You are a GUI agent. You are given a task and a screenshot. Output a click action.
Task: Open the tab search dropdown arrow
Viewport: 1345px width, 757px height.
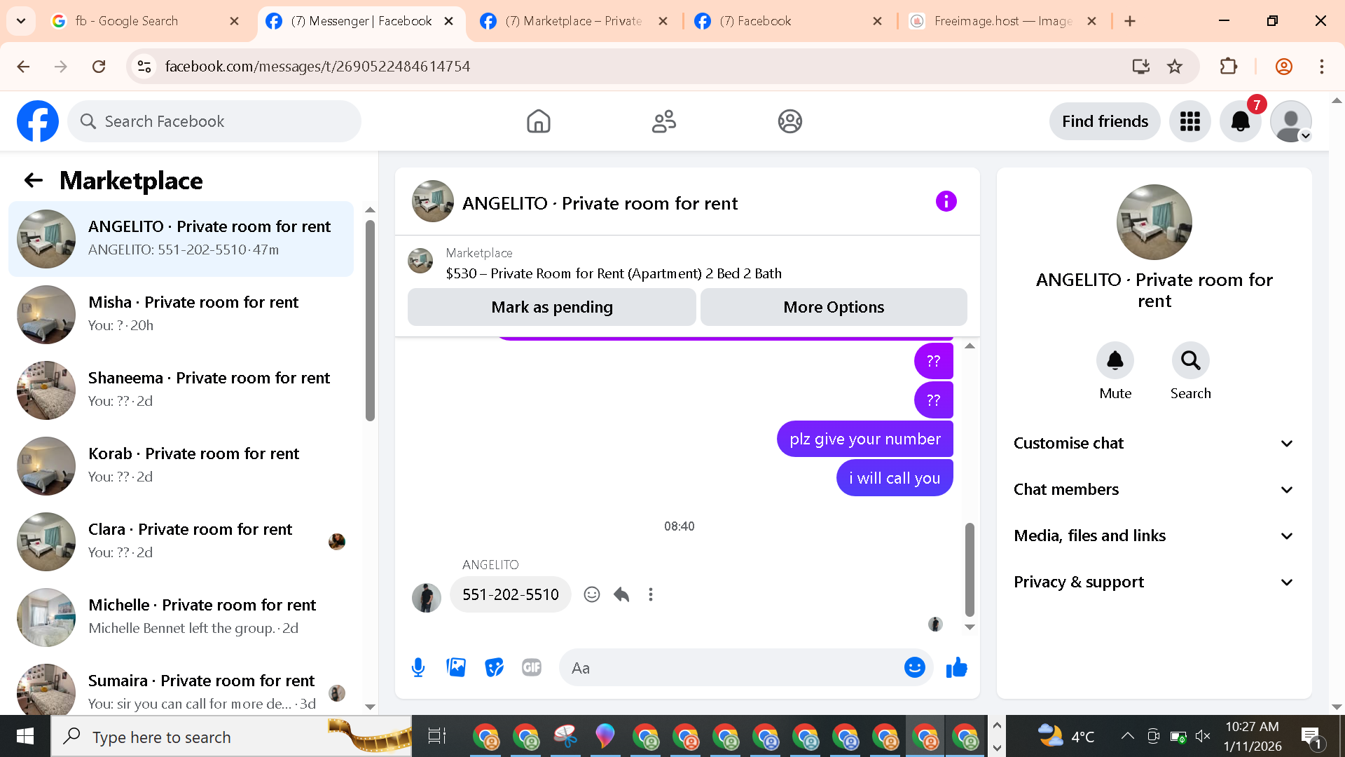click(x=21, y=21)
